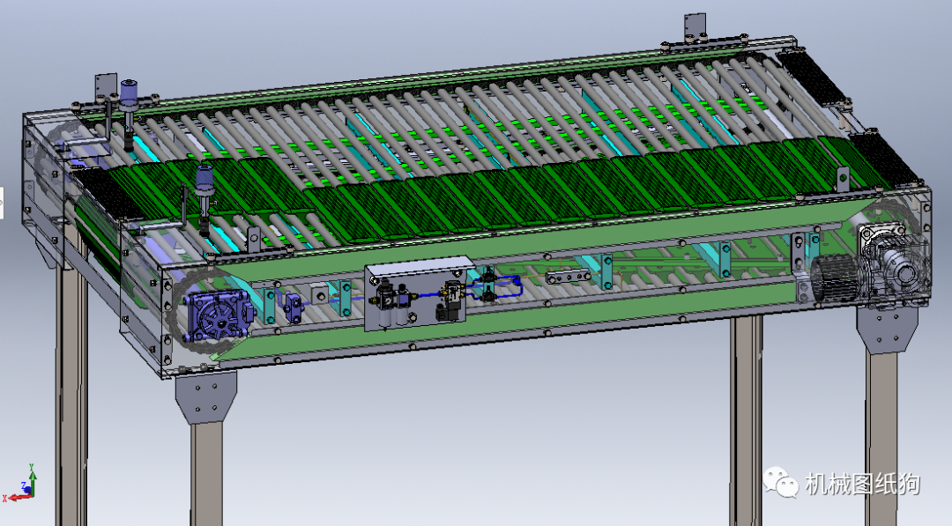This screenshot has height=526, width=952.
Task: Select the black belt section at the rear-right corner
Action: (812, 79)
